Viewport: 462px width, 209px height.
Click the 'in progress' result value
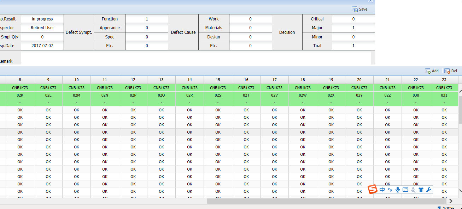(42, 19)
